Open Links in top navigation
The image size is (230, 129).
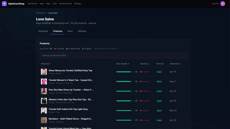point(55,4)
